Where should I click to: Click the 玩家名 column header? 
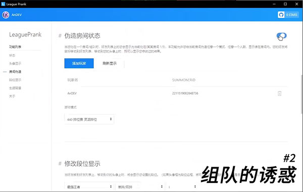[x=72, y=80]
